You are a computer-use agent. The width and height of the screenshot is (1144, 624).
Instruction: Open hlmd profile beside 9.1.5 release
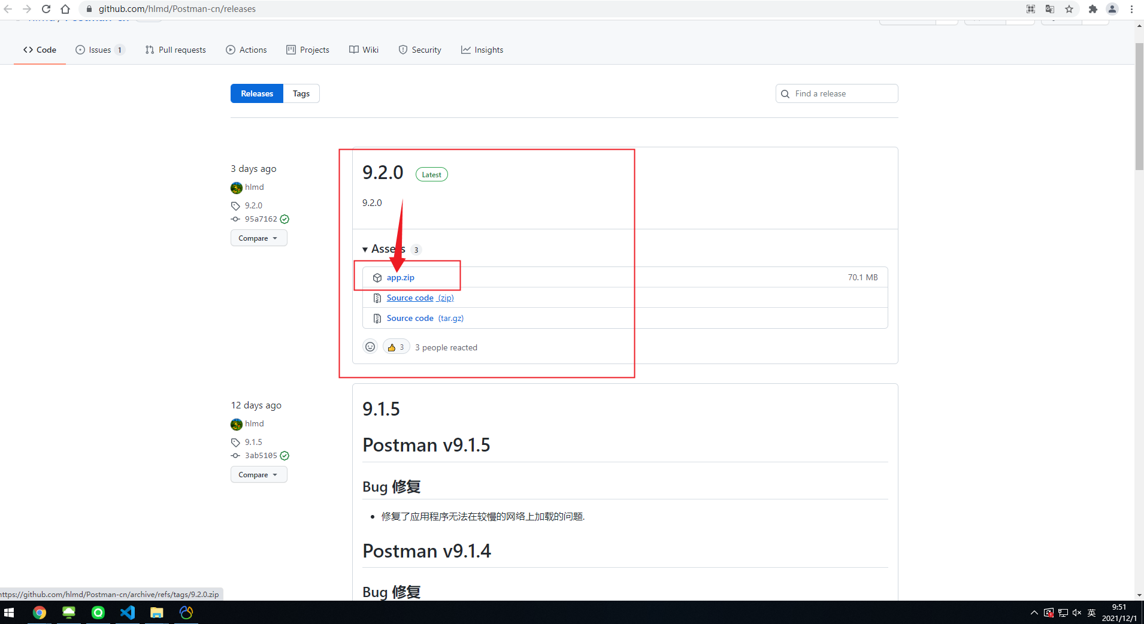coord(254,423)
